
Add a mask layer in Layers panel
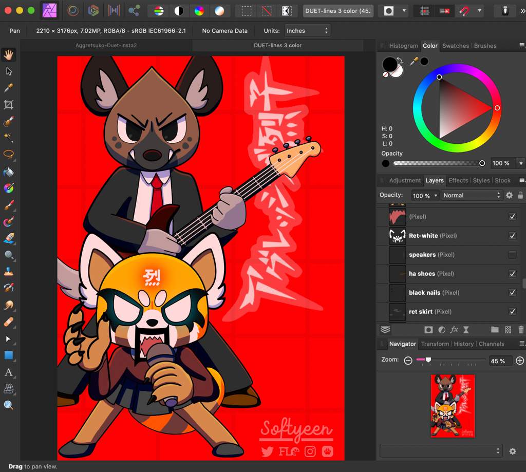click(428, 330)
